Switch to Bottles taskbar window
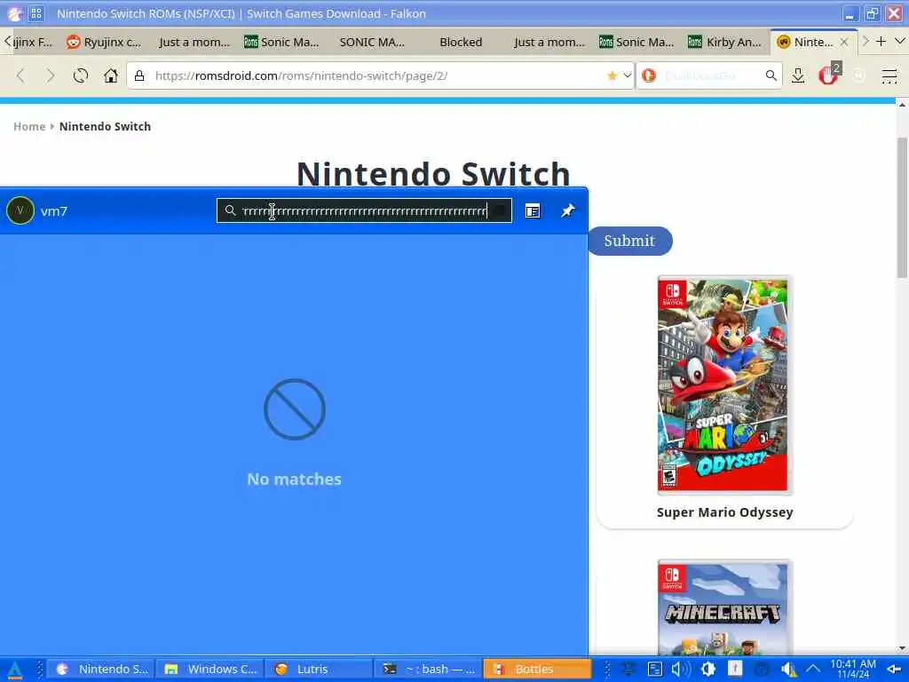 tap(538, 670)
